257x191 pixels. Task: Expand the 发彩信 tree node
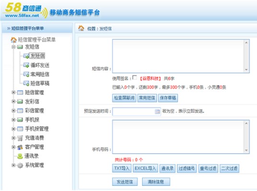13,102
